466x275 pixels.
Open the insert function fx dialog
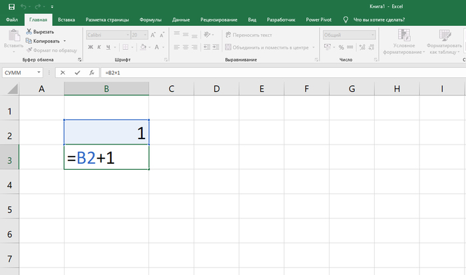pyautogui.click(x=92, y=73)
